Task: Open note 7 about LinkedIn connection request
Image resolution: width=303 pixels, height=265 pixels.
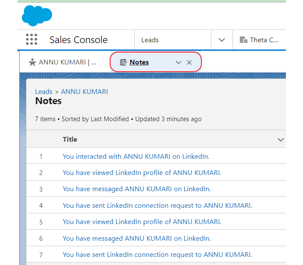Action: (157, 255)
